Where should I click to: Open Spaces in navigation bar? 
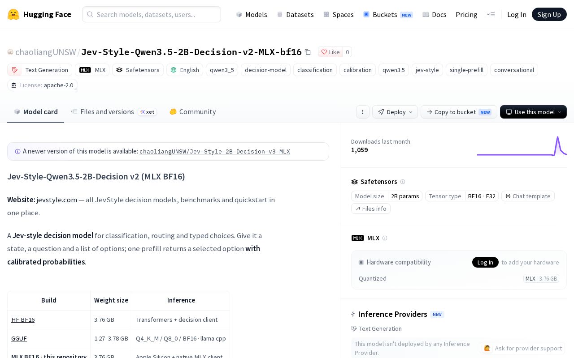(x=339, y=14)
